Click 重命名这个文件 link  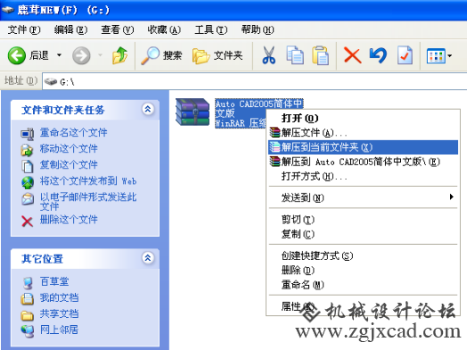point(74,133)
